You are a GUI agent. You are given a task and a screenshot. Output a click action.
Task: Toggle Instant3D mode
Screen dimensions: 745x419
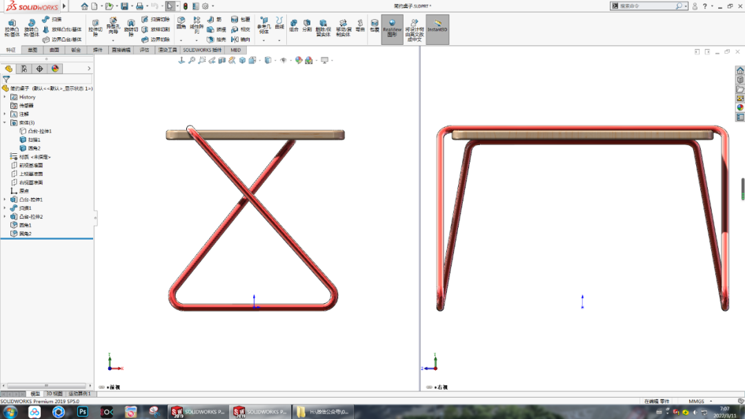437,29
